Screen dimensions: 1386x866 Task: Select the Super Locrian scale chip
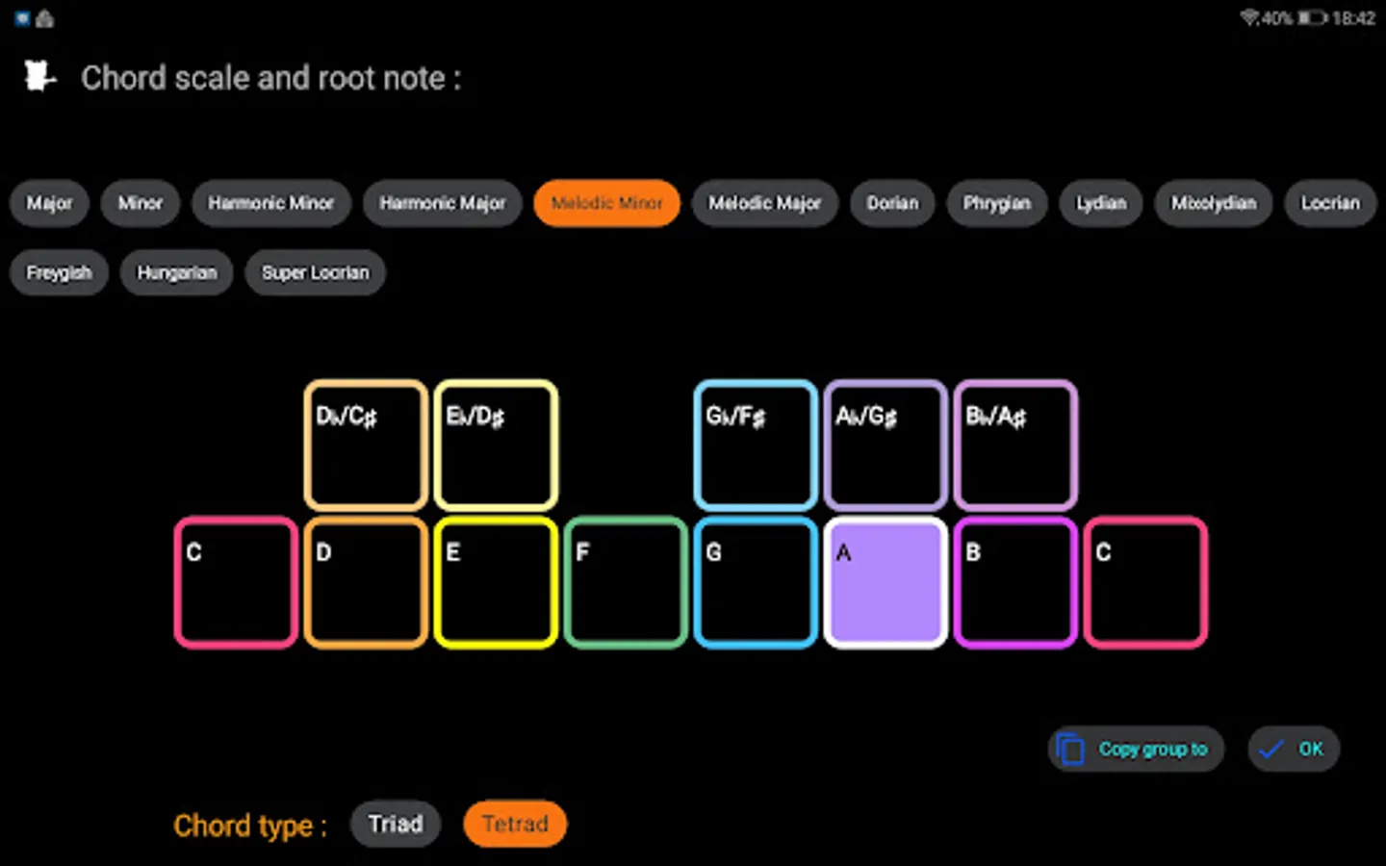click(316, 272)
